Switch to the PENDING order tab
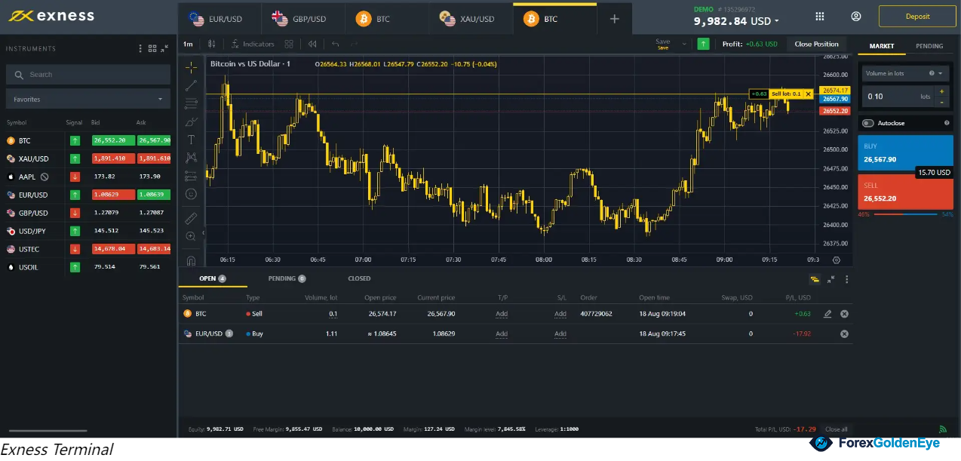Screen dimensions: 961x461 (929, 46)
